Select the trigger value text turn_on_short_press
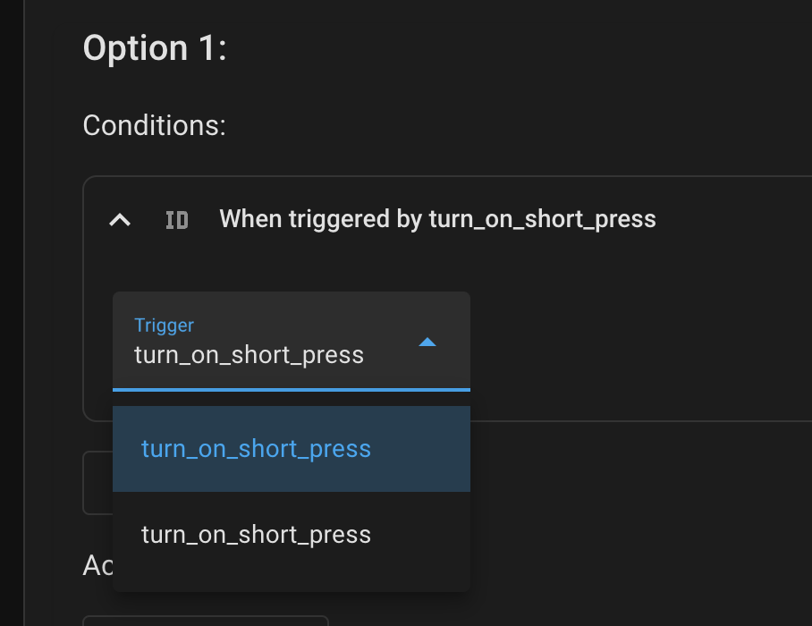 click(249, 355)
